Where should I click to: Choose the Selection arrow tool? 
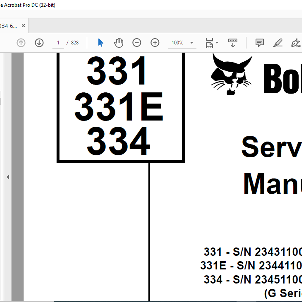click(x=100, y=42)
